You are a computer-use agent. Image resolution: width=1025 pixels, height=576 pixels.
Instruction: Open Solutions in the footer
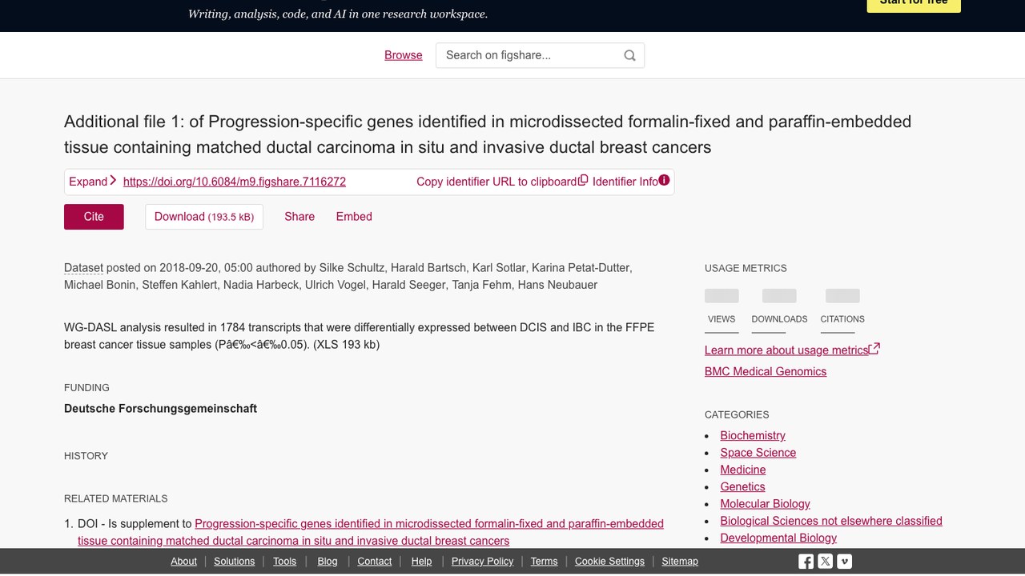(235, 562)
